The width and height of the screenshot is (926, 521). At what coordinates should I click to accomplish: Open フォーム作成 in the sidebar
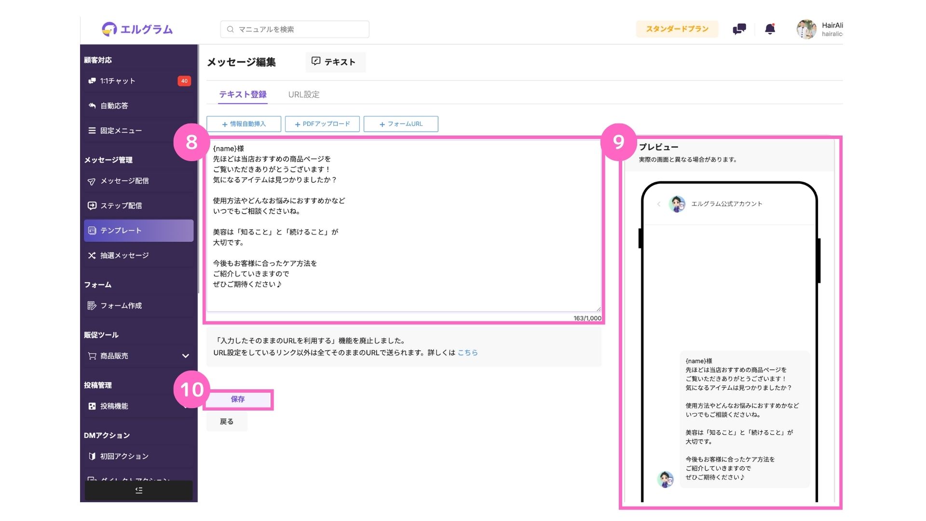click(139, 306)
